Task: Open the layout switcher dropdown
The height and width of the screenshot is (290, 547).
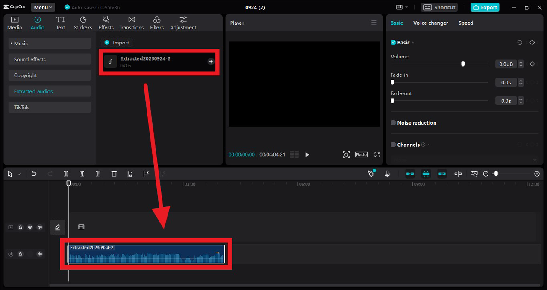Action: (402, 7)
